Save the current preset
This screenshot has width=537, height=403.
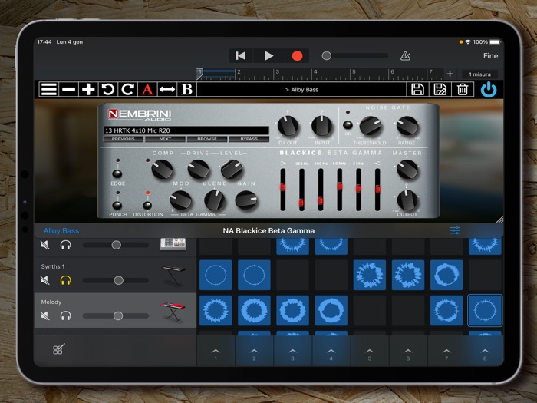(417, 90)
